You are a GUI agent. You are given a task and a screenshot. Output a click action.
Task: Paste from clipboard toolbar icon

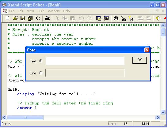(x=72, y=18)
